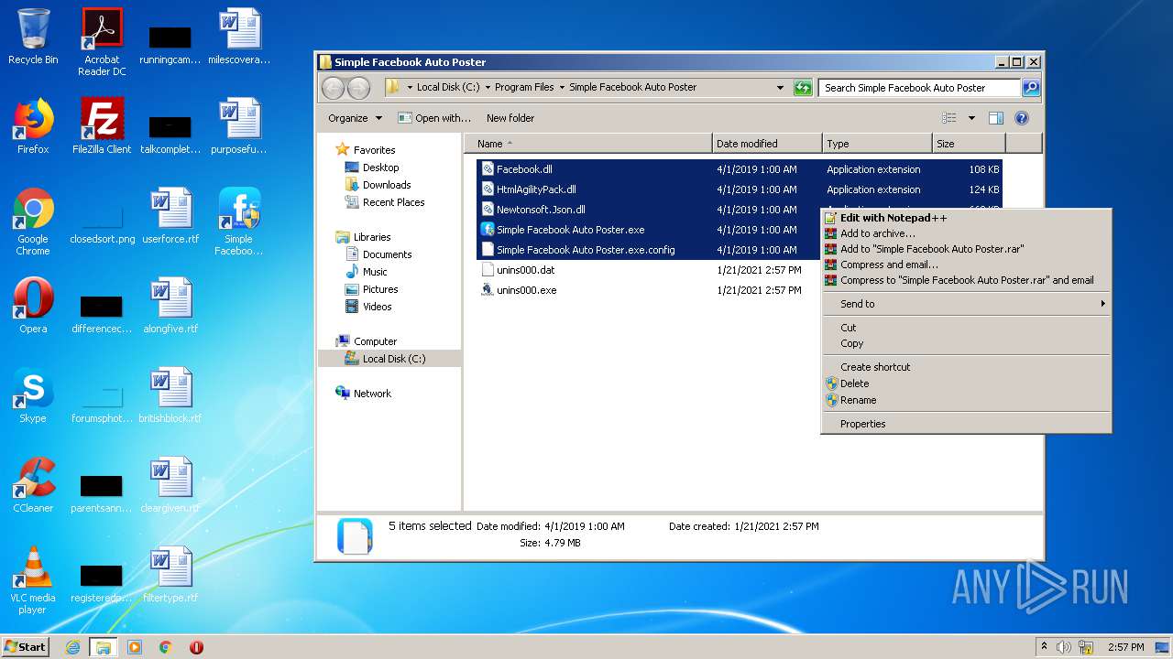Choose Rename from context menu

[966, 400]
